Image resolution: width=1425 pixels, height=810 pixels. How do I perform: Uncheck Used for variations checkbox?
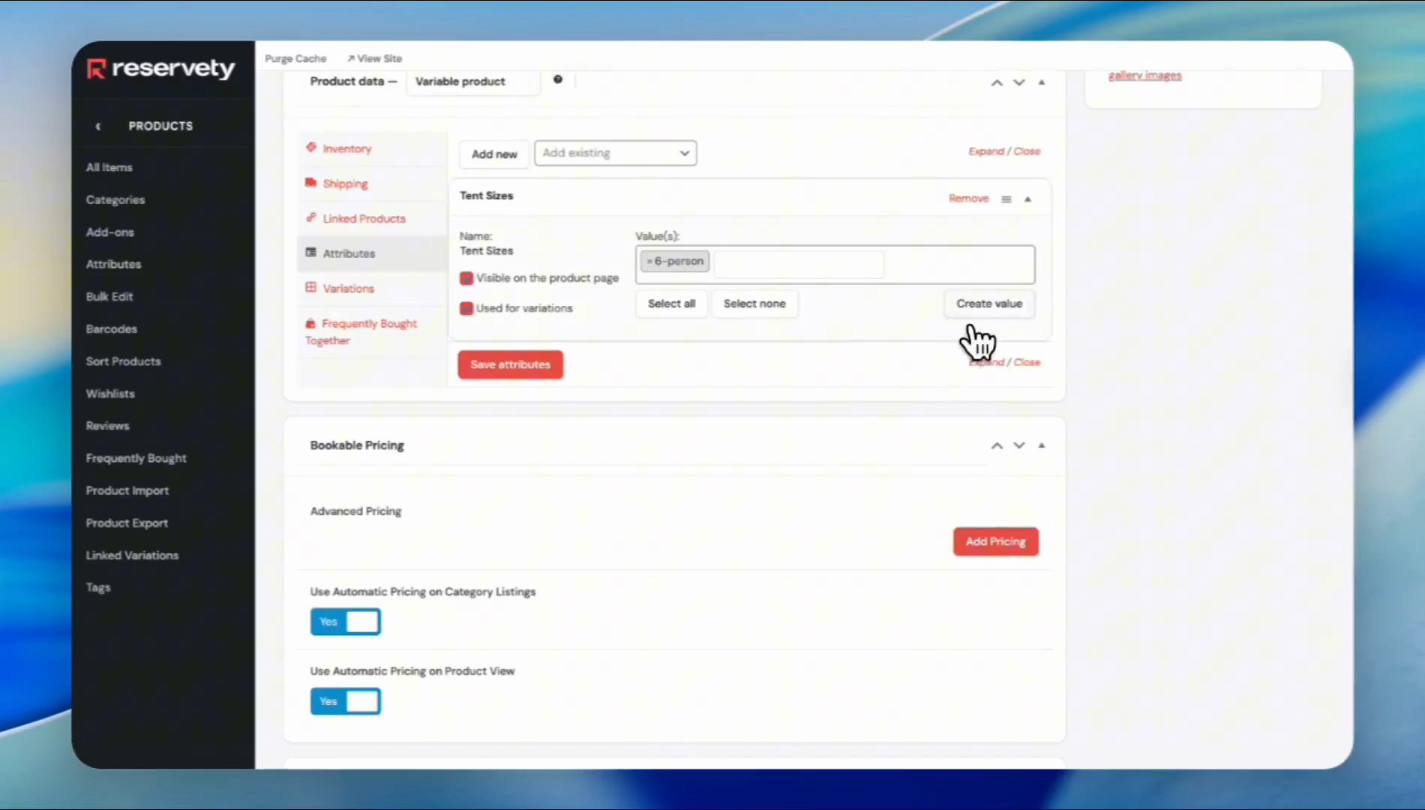(466, 308)
